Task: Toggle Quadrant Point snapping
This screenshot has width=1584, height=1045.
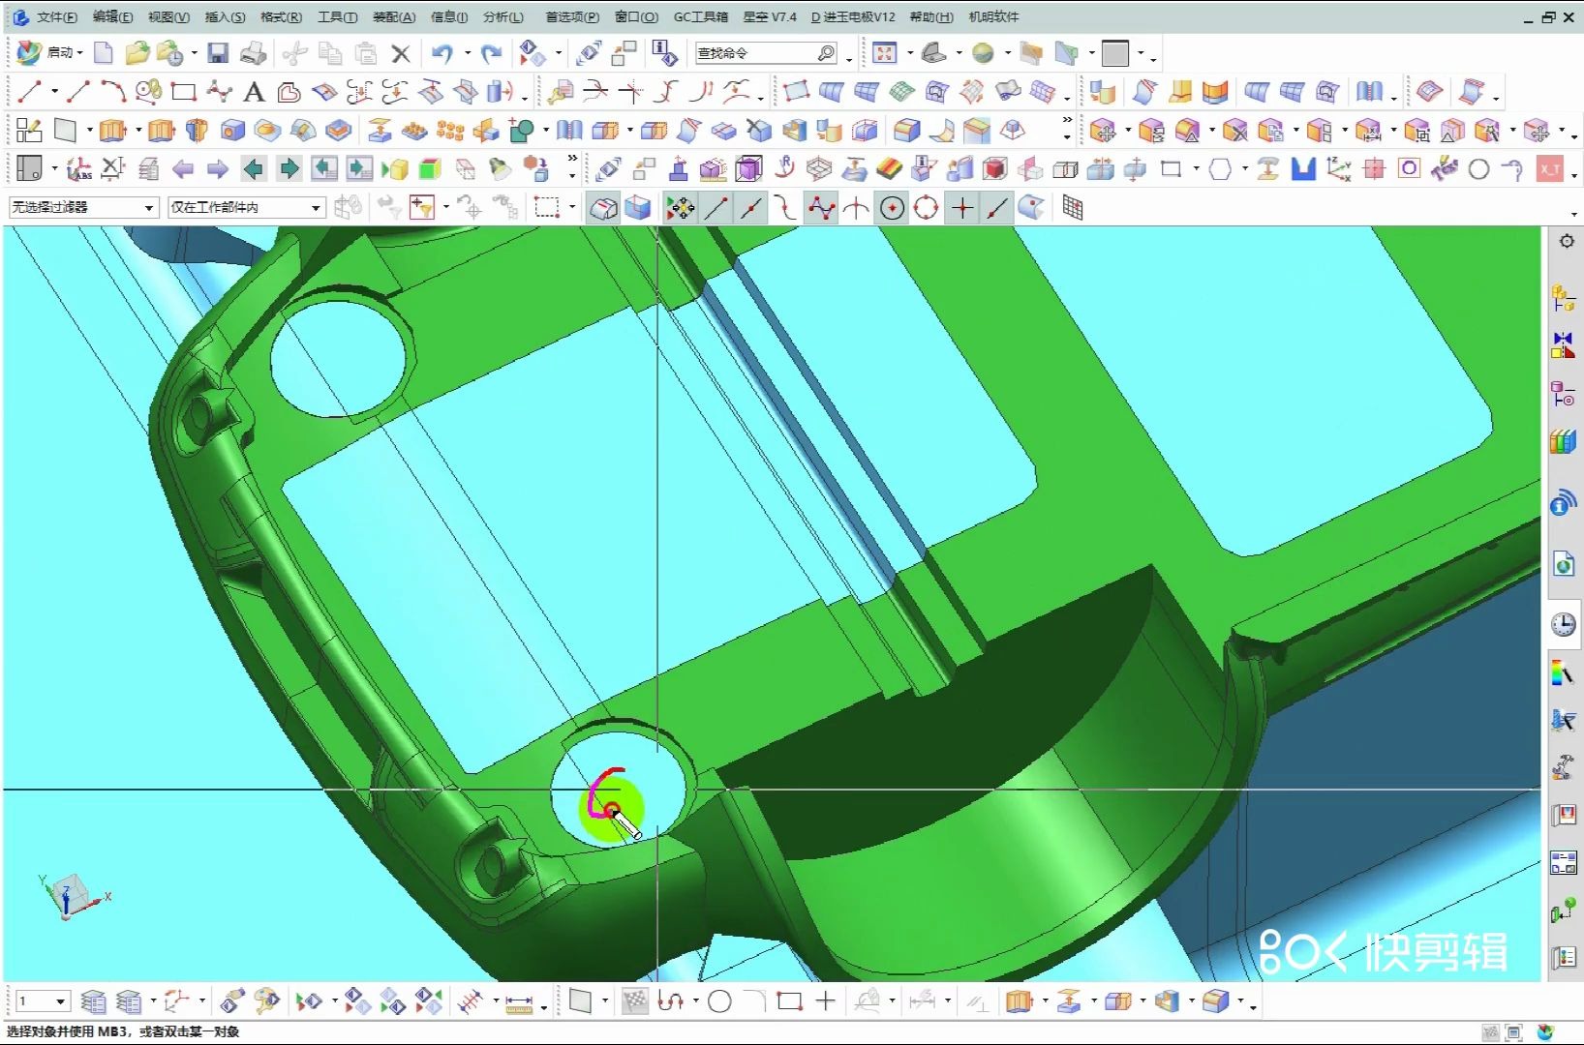Action: (x=927, y=208)
